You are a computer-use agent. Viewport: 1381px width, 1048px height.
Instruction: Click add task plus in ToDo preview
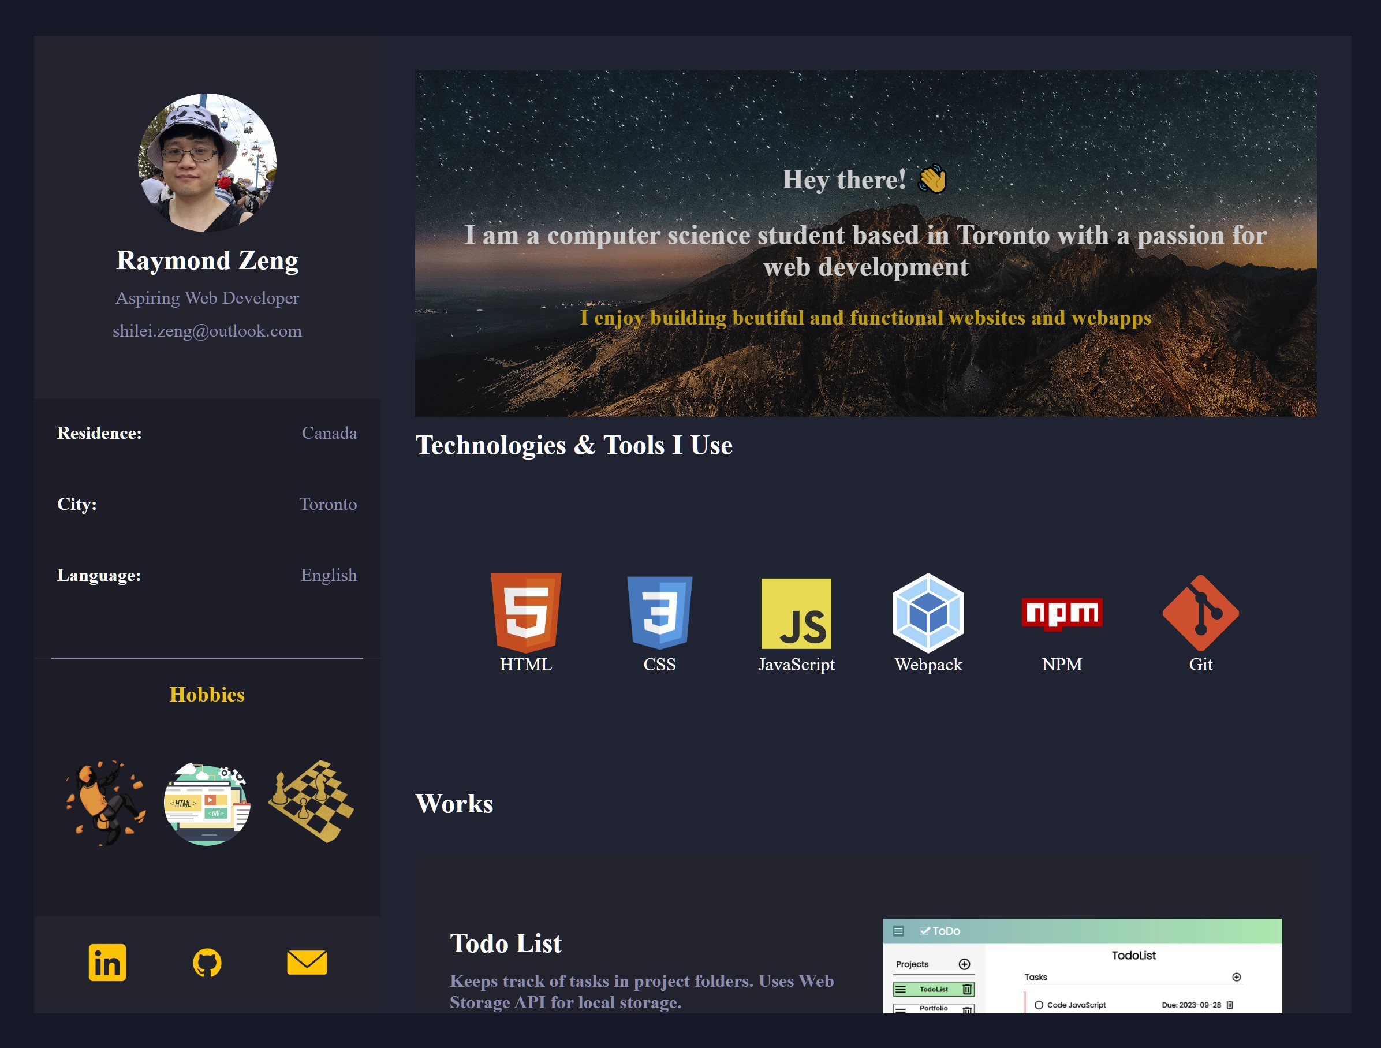(x=1236, y=977)
